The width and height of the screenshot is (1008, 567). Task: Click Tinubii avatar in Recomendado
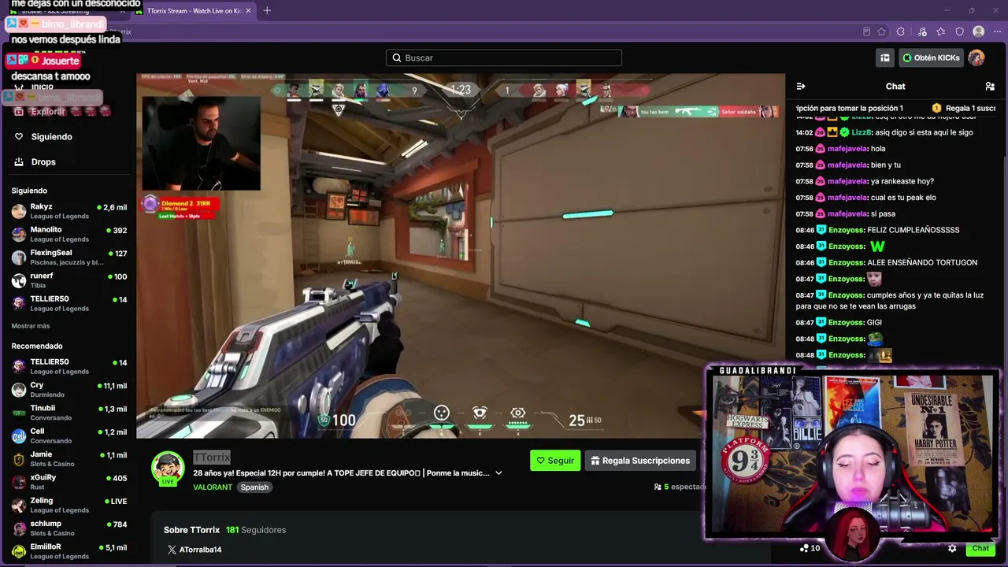[x=19, y=413]
